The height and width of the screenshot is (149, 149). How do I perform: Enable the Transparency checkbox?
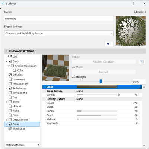tap(10, 84)
